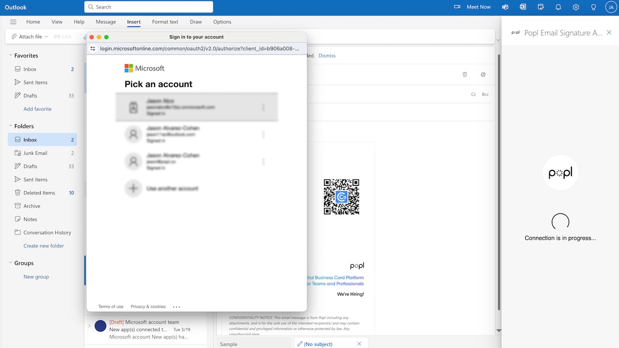Image resolution: width=619 pixels, height=348 pixels.
Task: Click the Microsoft logo in the sign-in window
Action: coord(145,68)
